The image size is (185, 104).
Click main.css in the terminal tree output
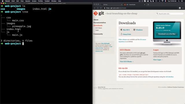coord(18,21)
